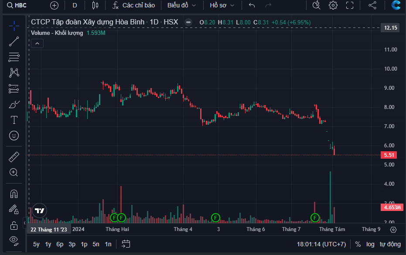Collapse the volume indicator legend
The width and height of the screenshot is (406, 255).
[x=37, y=43]
